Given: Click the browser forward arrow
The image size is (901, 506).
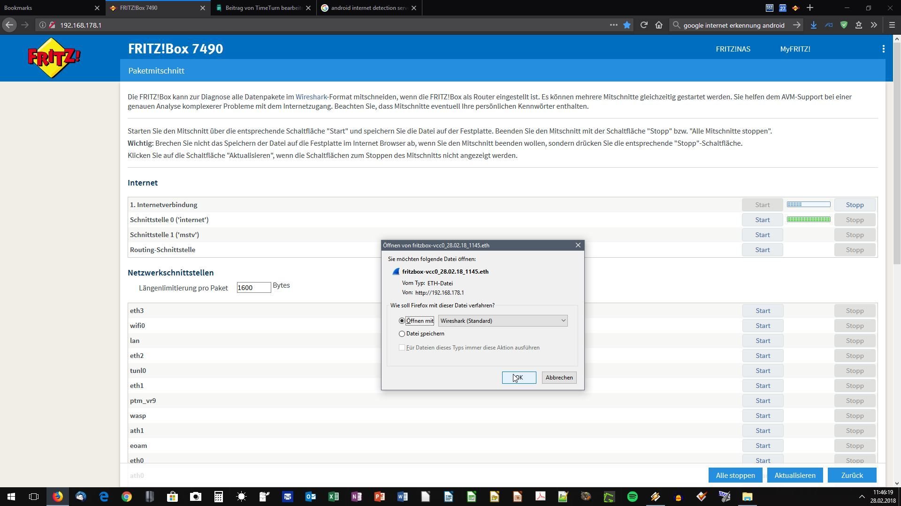Looking at the screenshot, I should 25,25.
